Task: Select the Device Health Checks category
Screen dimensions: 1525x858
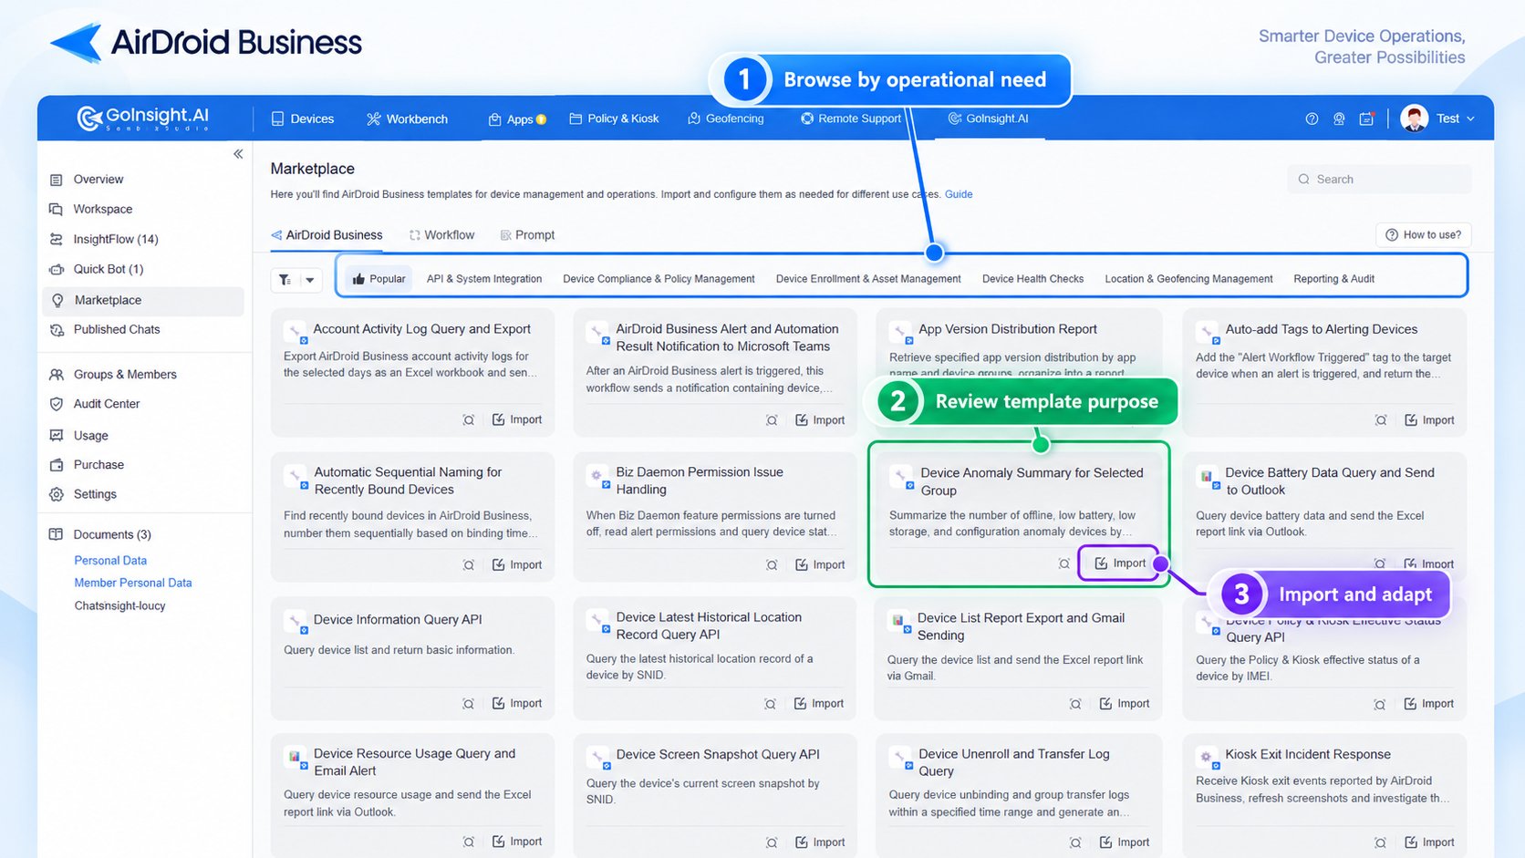Action: (1032, 279)
